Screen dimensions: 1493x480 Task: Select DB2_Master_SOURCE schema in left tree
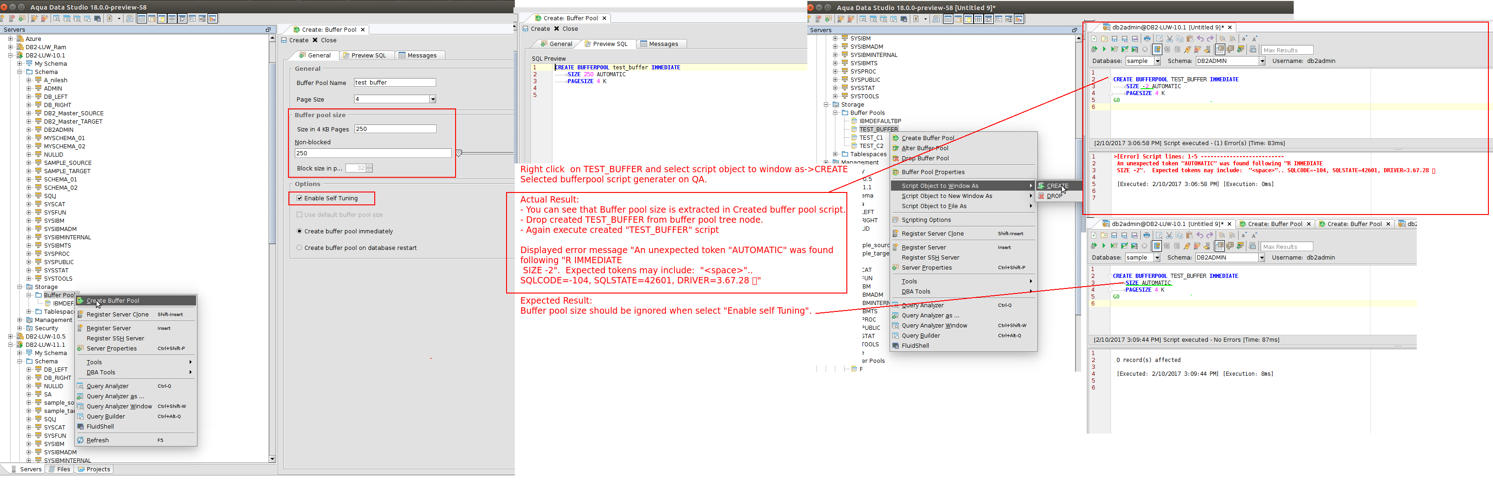pos(73,113)
